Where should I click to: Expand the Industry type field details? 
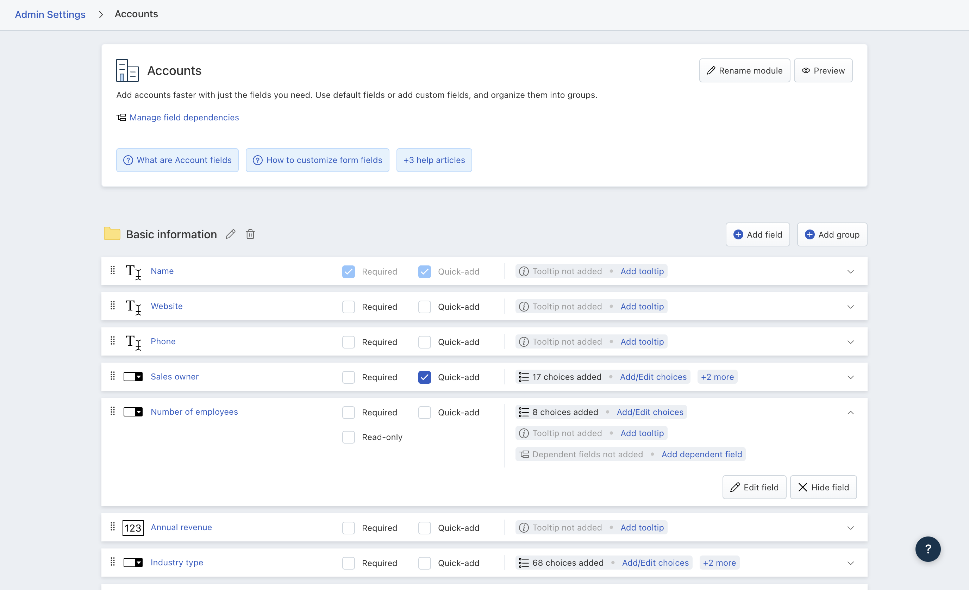coord(850,563)
